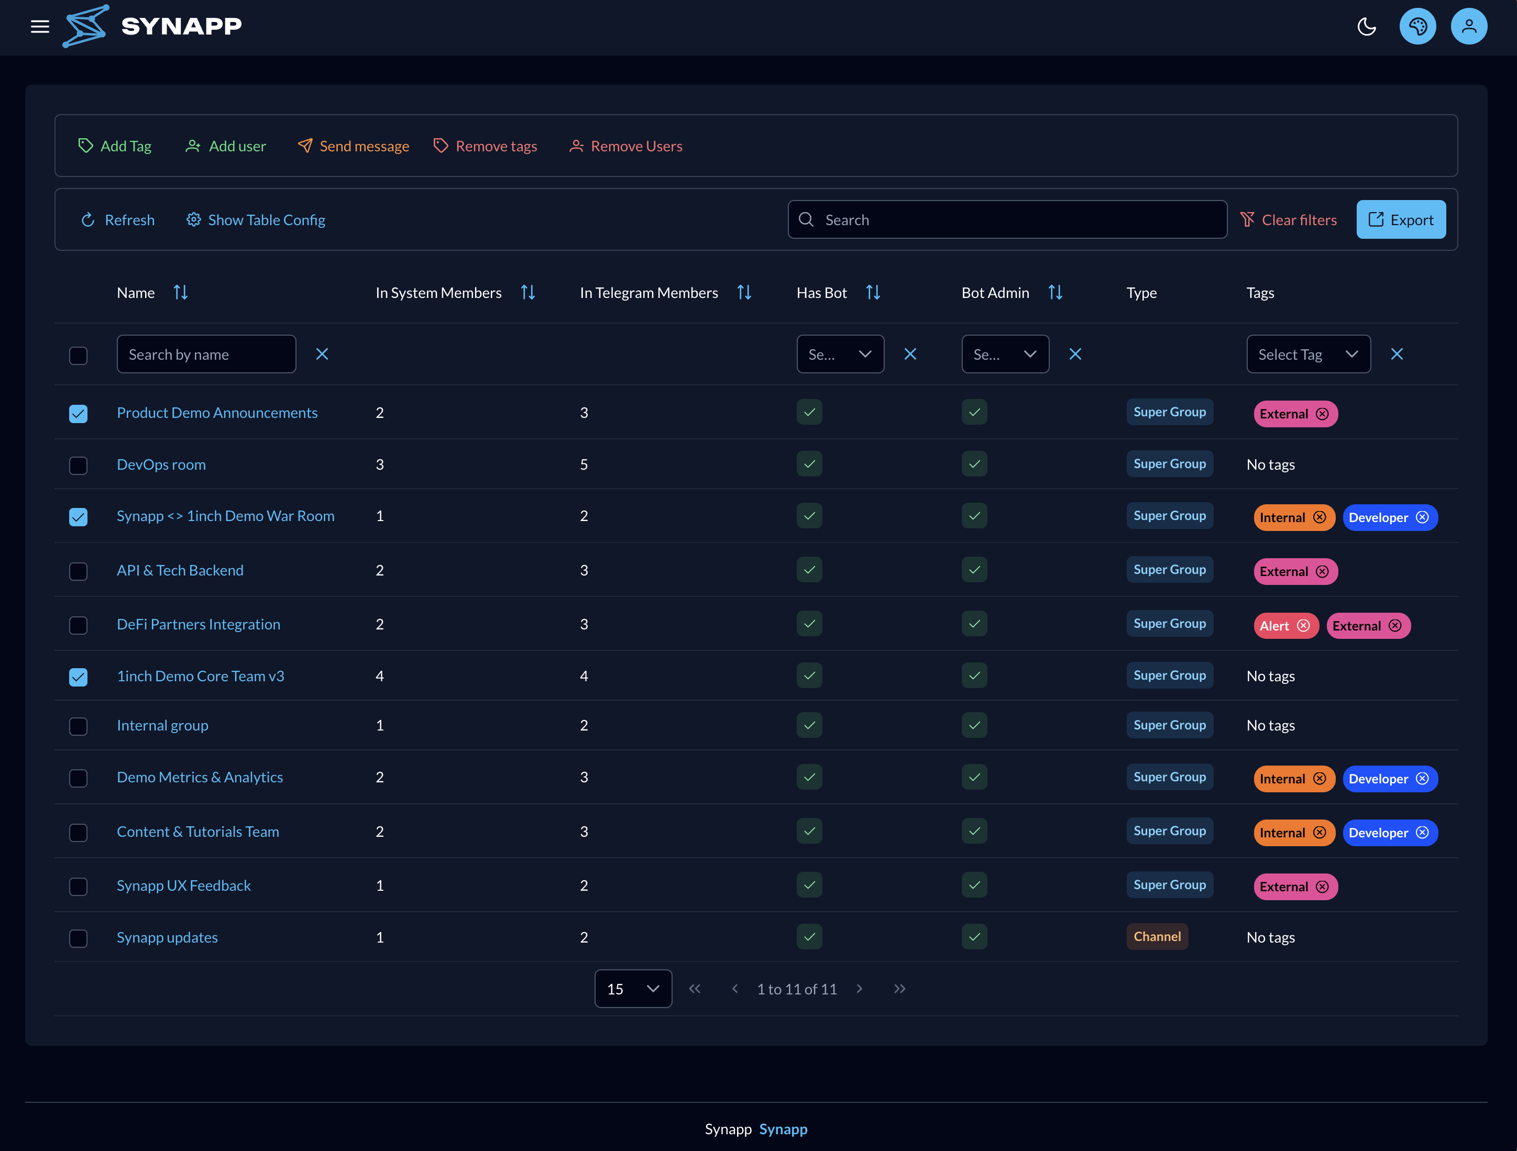Screen dimensions: 1517x1151
Task: Click Add user action
Action: point(226,146)
